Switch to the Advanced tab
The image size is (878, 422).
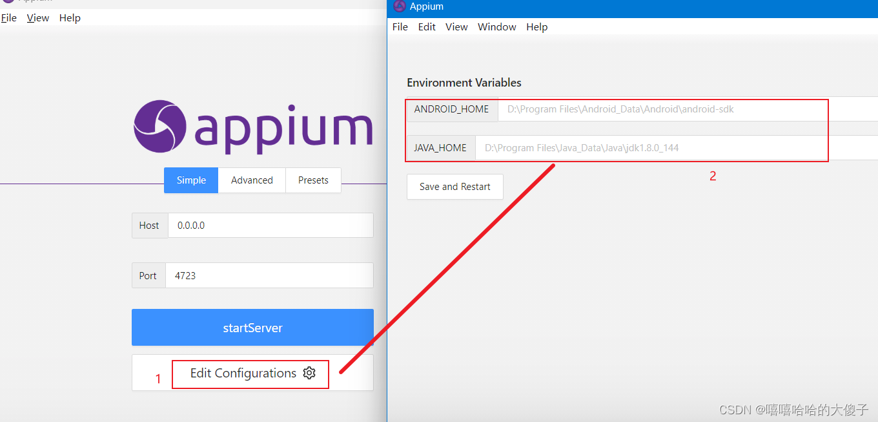point(252,180)
